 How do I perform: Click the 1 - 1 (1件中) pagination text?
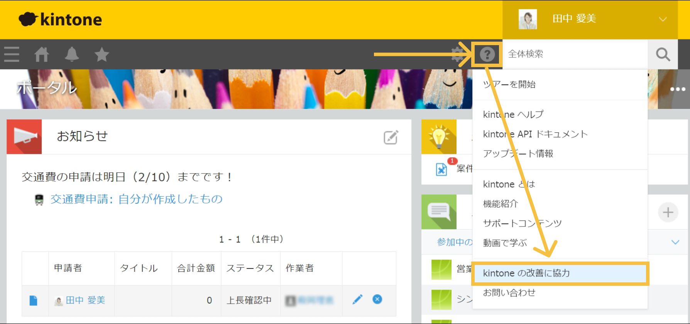tap(251, 240)
